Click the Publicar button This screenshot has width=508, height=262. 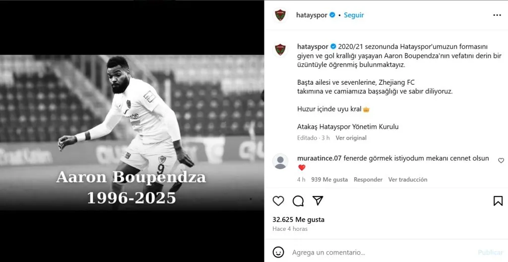[491, 252]
